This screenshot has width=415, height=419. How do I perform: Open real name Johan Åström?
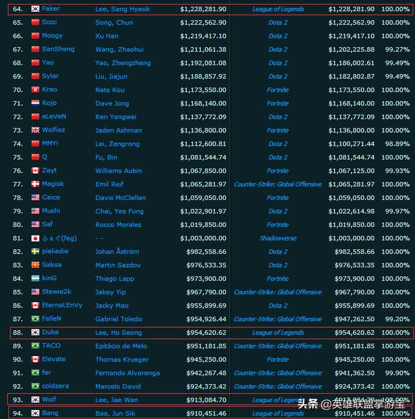point(117,251)
